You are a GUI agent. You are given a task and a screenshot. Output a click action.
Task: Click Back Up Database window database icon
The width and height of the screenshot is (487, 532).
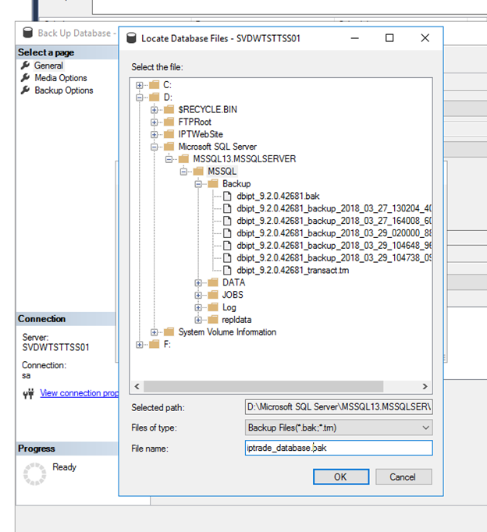[28, 33]
